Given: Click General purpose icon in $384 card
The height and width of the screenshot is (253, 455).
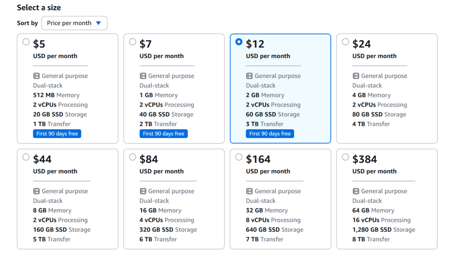Looking at the screenshot, I should pyautogui.click(x=356, y=191).
